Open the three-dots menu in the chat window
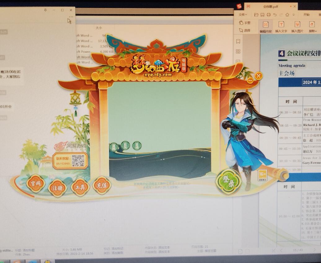The image size is (321, 263). tap(71, 17)
